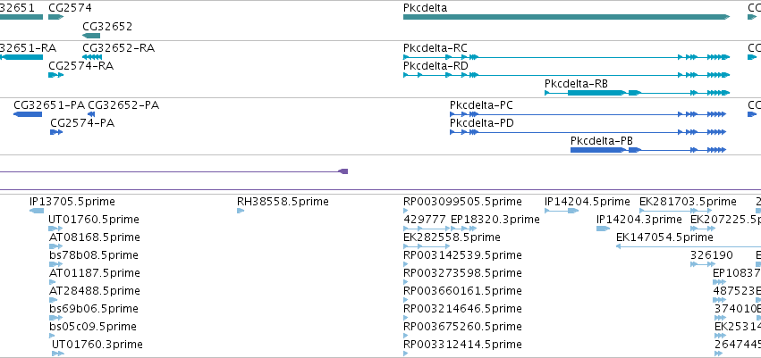Screen dimensions: 761x358
Task: Click the Pkcdelta gene bar
Action: tap(566, 17)
